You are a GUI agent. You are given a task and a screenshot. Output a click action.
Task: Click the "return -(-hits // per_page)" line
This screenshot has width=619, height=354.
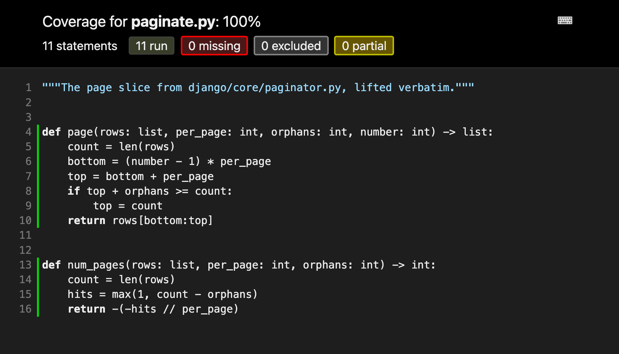click(x=153, y=309)
